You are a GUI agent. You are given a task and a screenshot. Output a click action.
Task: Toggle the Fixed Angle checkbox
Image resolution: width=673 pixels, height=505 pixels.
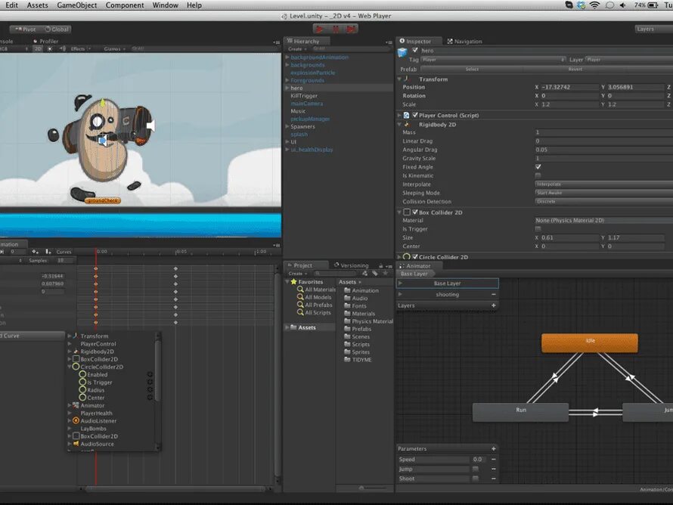coord(538,167)
